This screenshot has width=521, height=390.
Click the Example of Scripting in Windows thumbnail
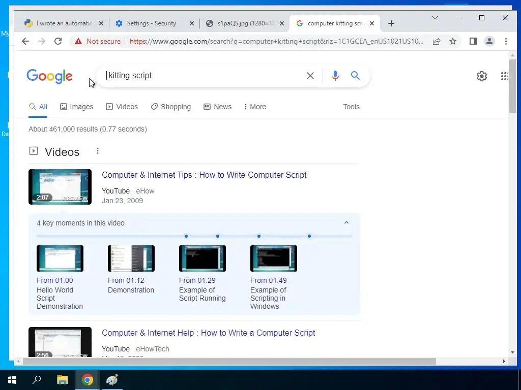coord(273,258)
